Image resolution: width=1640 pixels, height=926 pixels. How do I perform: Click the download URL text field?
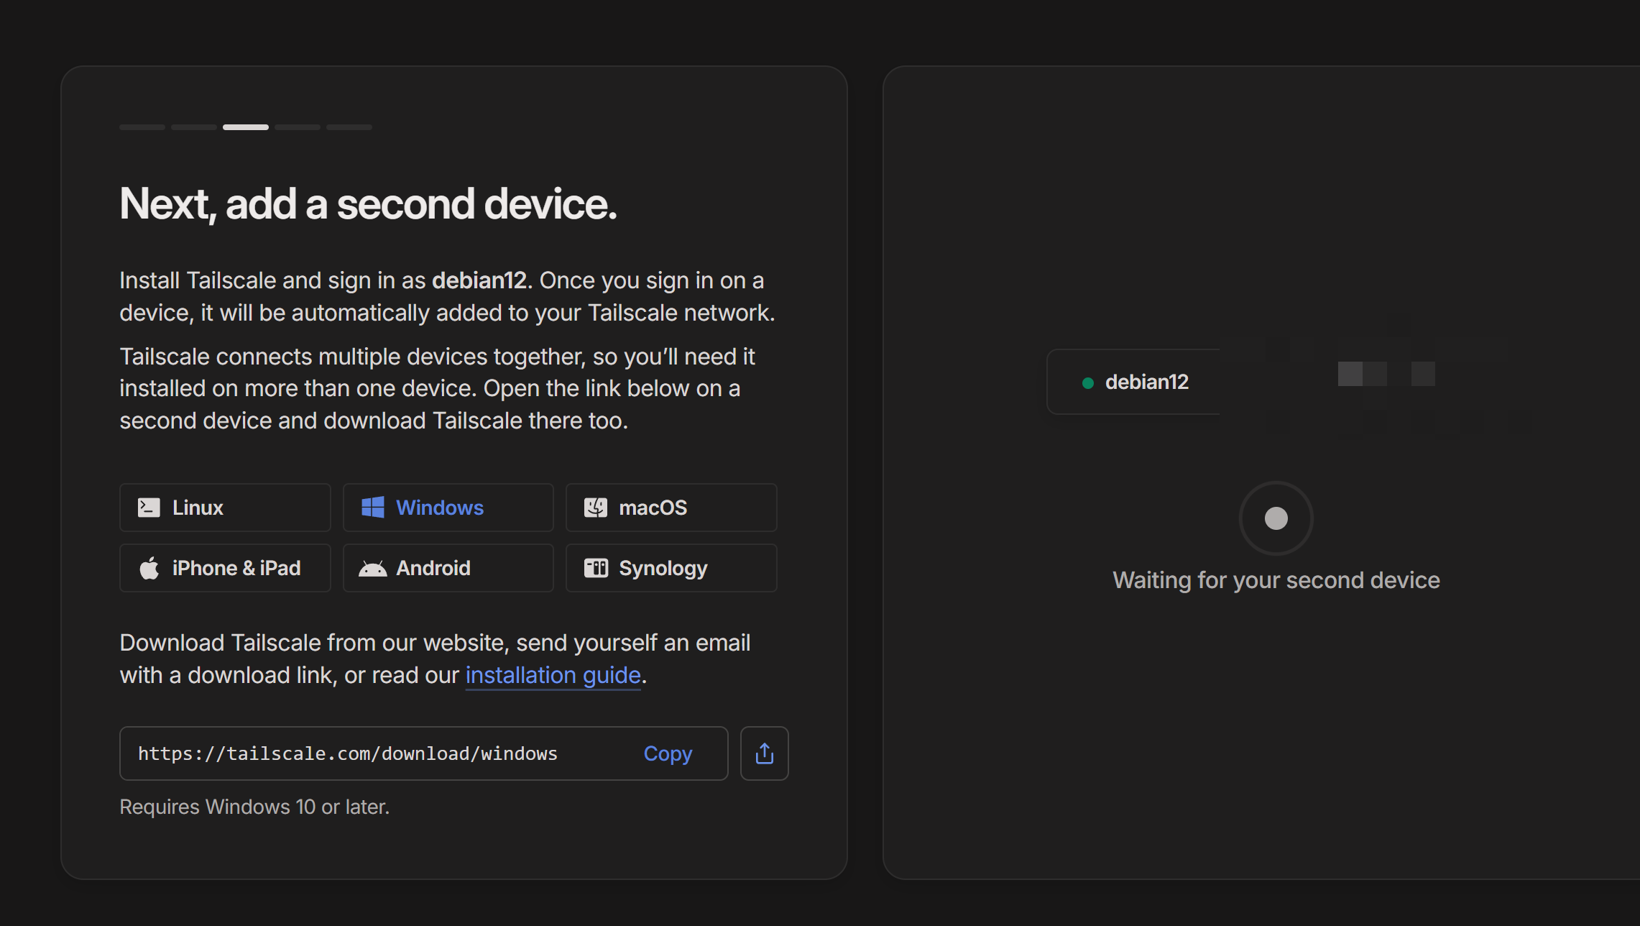(x=424, y=753)
